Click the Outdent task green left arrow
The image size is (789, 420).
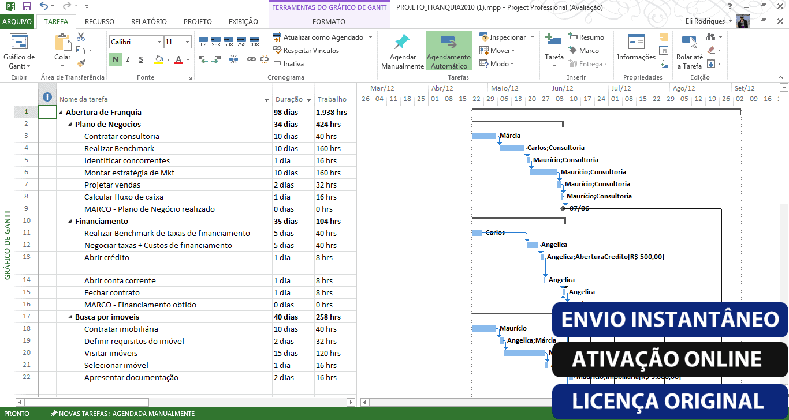pyautogui.click(x=203, y=59)
